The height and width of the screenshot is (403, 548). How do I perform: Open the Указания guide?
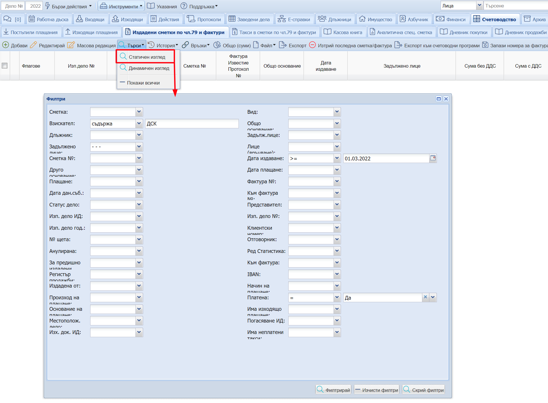[x=162, y=6]
